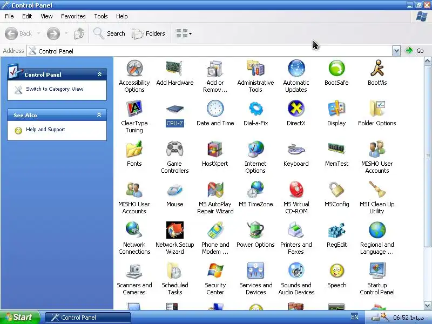Open the Edit menu
Viewport: 432px width, 324px height.
[27, 16]
